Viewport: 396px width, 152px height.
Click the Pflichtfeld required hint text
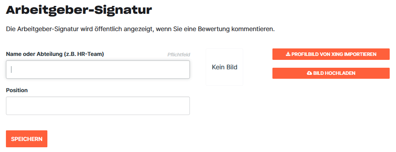[x=179, y=54]
